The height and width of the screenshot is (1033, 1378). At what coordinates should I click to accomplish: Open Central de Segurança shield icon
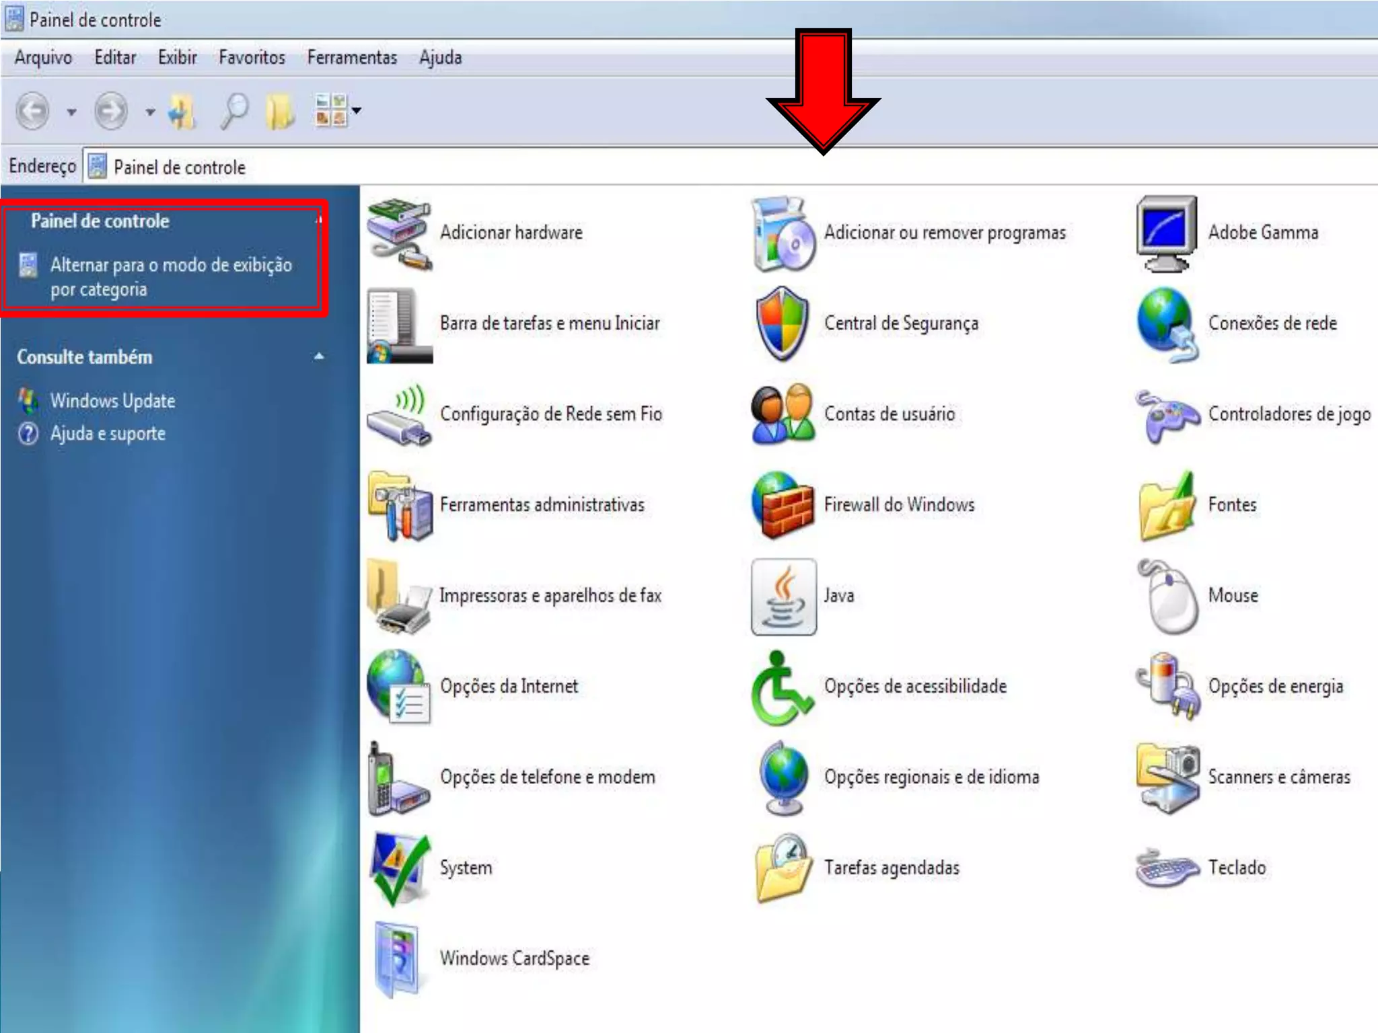(x=781, y=324)
